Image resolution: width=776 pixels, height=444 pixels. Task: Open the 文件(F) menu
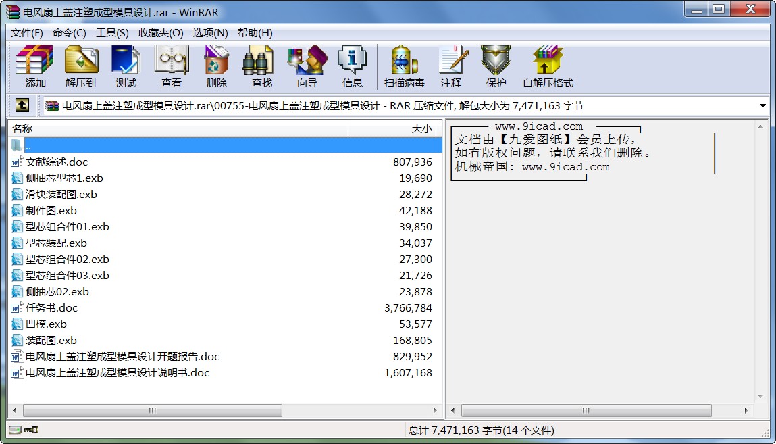[x=27, y=33]
